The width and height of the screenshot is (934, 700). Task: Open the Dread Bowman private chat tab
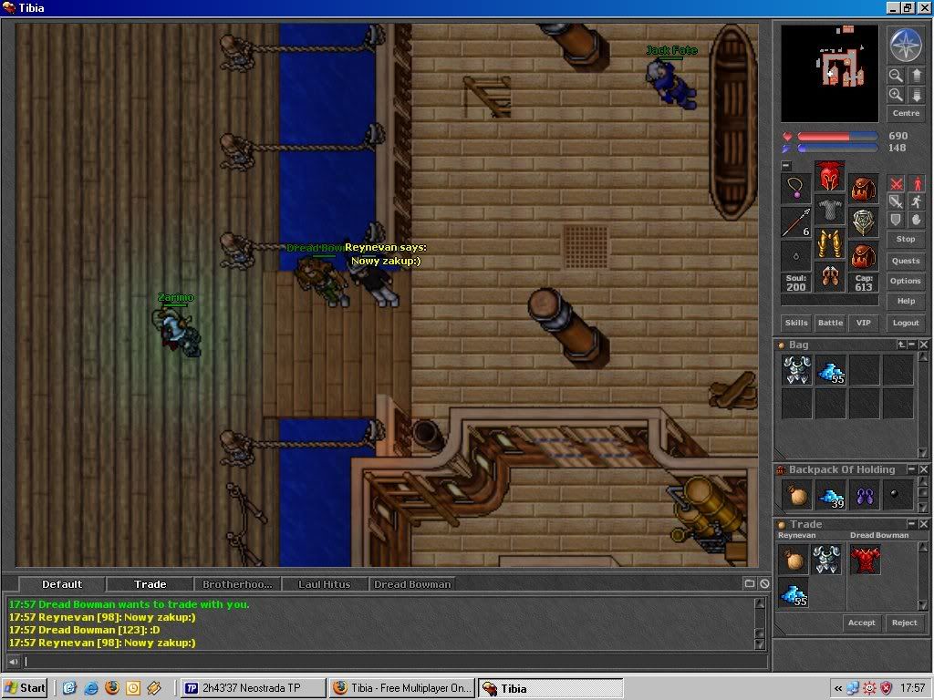(412, 584)
